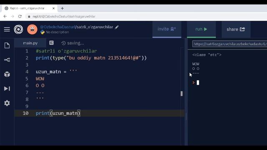Open the hamburger menu in Repl.it header
Image resolution: width=267 pixels, height=150 pixels.
click(x=7, y=30)
